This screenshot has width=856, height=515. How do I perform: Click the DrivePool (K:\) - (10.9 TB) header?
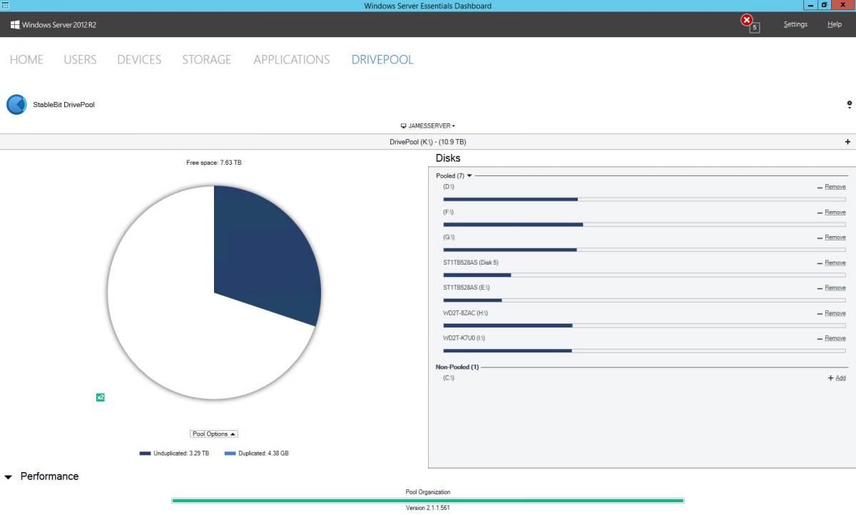tap(428, 142)
